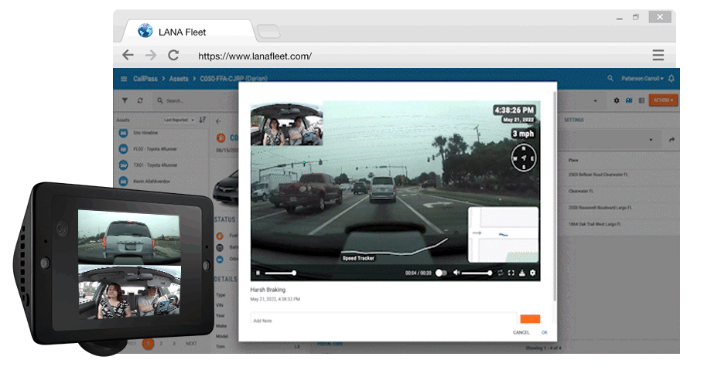
Task: Open the asset filter funnel
Action: 125,100
